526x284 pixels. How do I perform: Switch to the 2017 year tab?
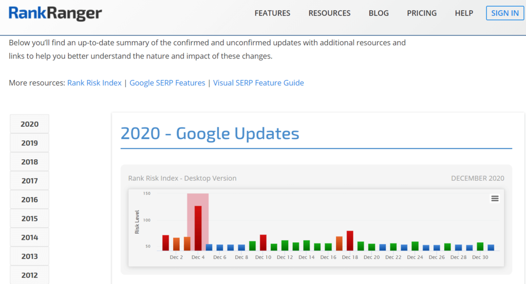click(x=29, y=181)
